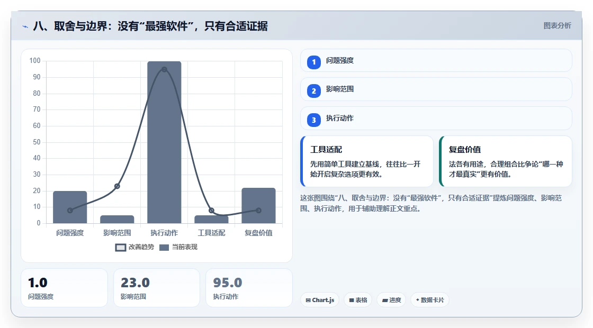Click the 工具适配 bar in the chart
593x328 pixels.
point(211,219)
